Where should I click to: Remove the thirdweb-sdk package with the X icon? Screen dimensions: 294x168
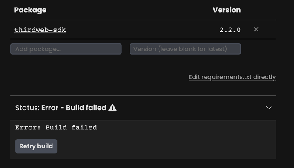click(256, 29)
